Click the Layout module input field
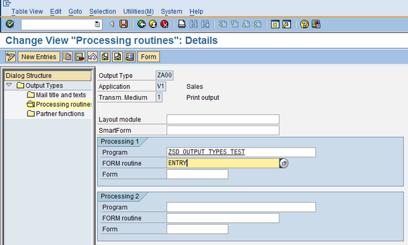Image resolution: width=408 pixels, height=245 pixels. tap(223, 120)
